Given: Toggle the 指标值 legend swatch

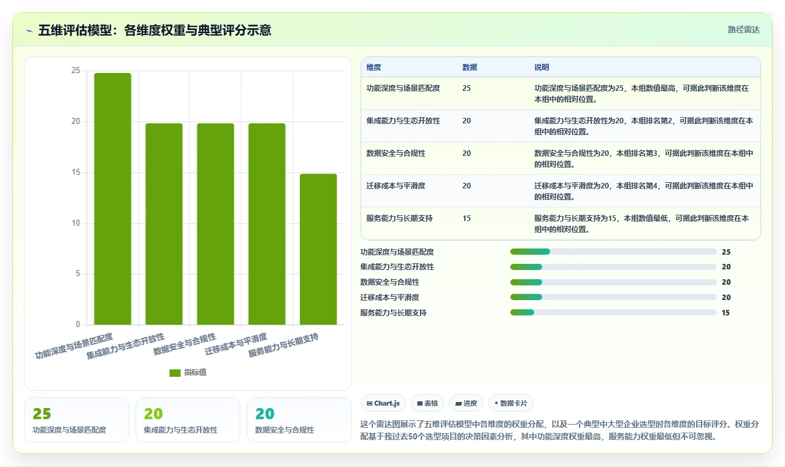Looking at the screenshot, I should [175, 372].
